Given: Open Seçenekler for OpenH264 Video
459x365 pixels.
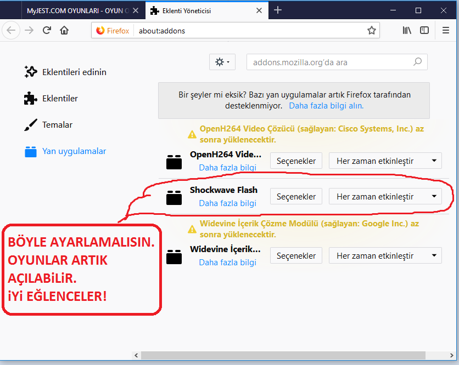Looking at the screenshot, I should (x=296, y=161).
